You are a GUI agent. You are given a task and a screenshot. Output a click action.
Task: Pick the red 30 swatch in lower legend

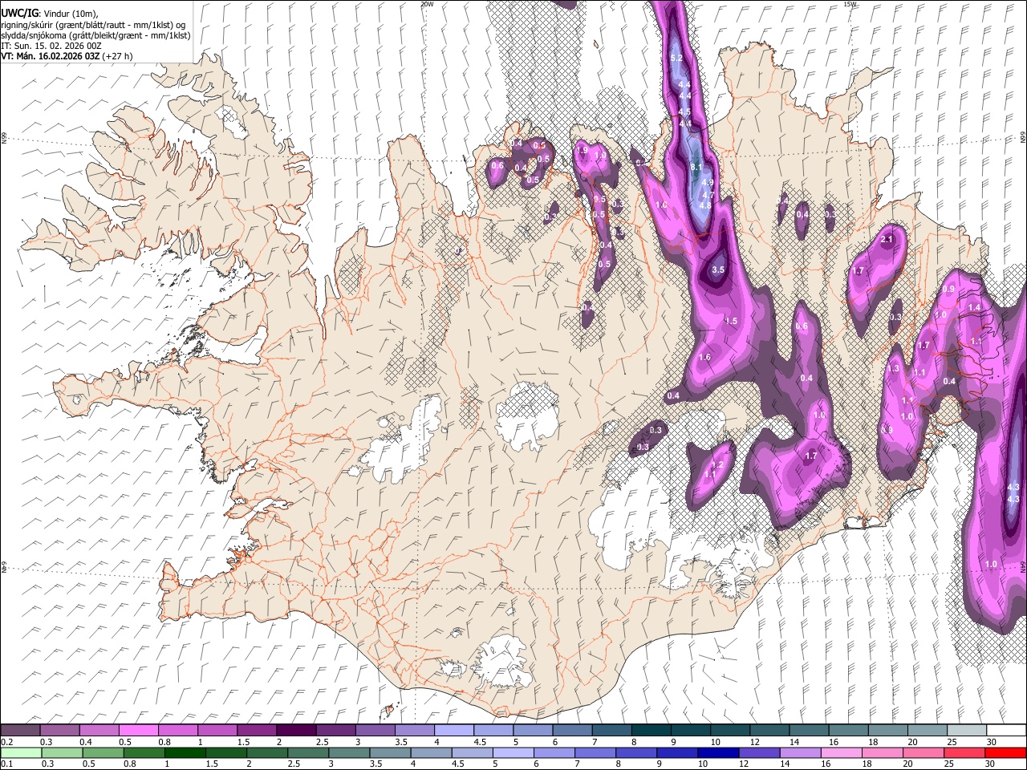tap(1005, 752)
